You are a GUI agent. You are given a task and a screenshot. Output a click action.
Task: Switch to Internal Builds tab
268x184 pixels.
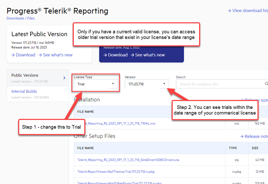(24, 91)
